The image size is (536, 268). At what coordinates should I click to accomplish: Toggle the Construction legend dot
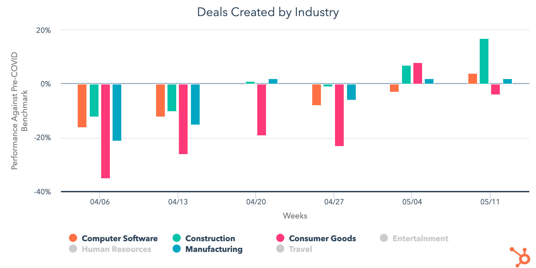tap(177, 238)
